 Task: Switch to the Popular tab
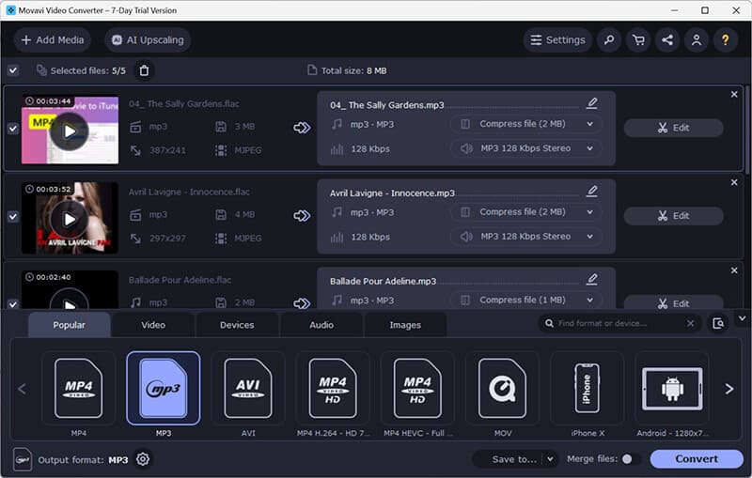point(69,325)
